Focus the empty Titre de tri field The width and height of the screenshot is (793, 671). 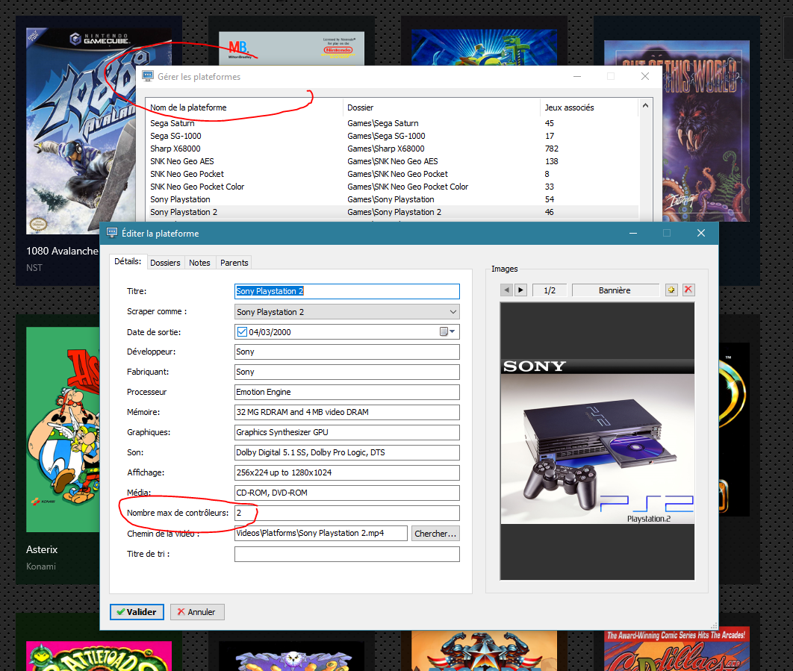tap(347, 555)
